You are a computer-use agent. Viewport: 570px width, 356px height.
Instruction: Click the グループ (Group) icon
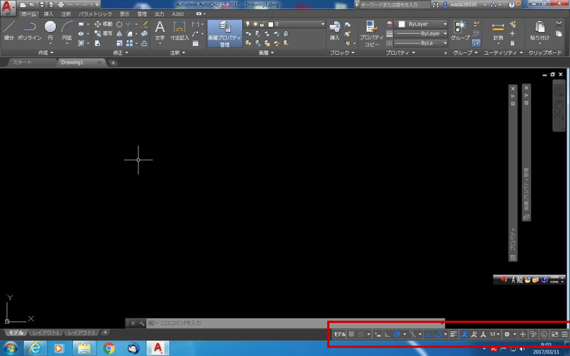click(460, 30)
